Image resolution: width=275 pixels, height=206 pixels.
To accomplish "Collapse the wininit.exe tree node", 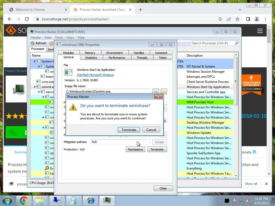I will (34, 87).
